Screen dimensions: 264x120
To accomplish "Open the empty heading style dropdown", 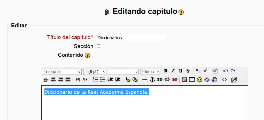I will pos(123,72).
